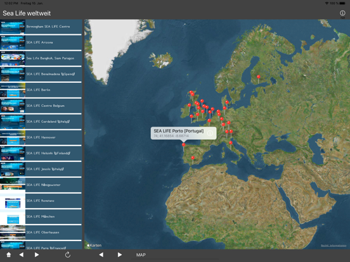Open SEA LIFE Hannover entry
The width and height of the screenshot is (350, 262).
click(x=41, y=137)
